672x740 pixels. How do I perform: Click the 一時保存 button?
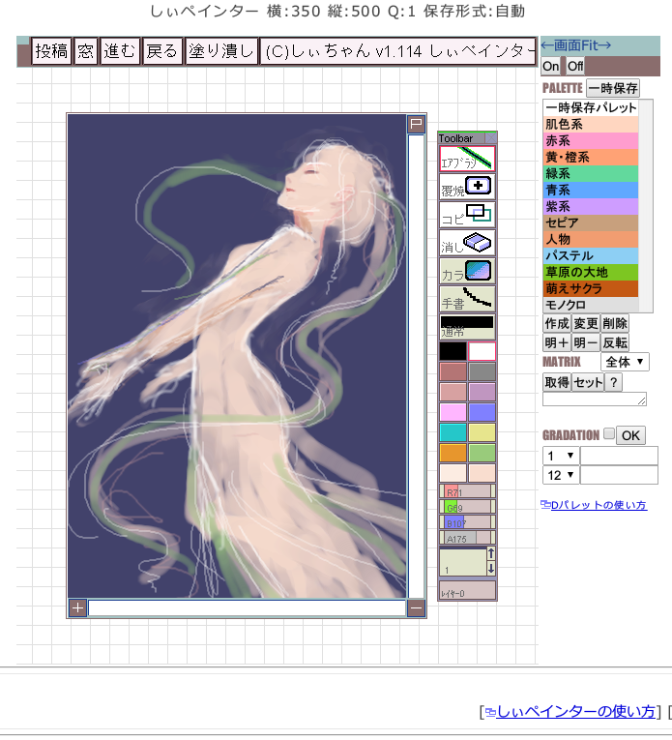[x=613, y=88]
